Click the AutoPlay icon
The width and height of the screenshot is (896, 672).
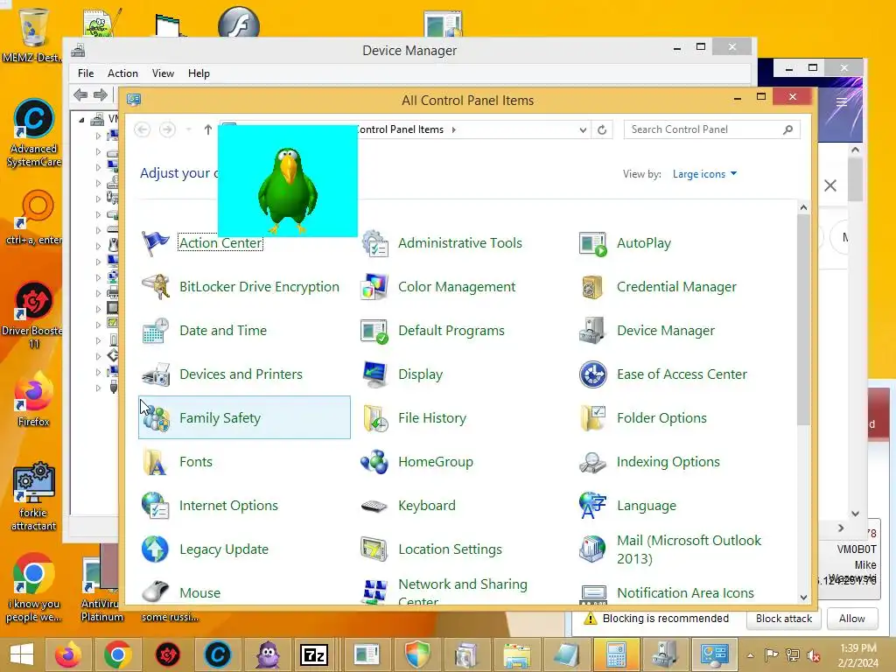pyautogui.click(x=593, y=243)
